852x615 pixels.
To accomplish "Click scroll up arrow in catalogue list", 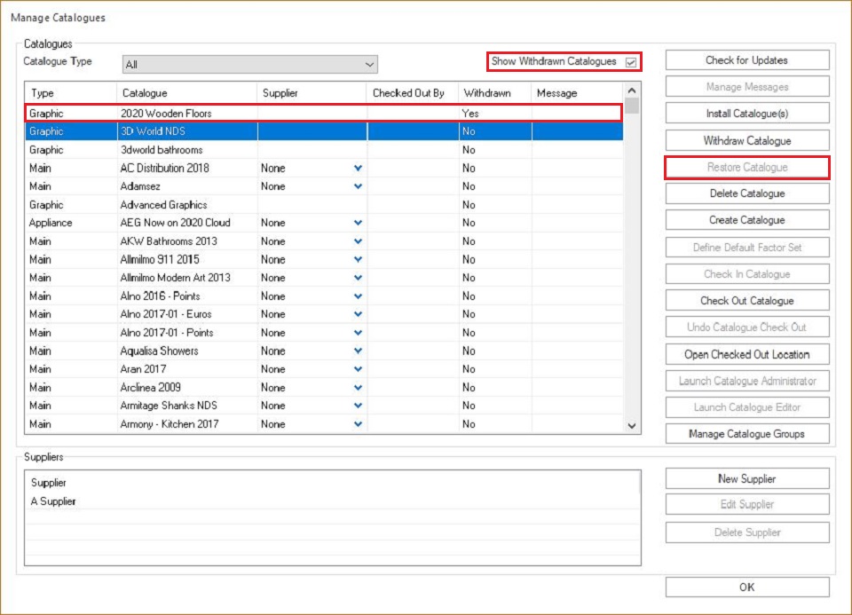I will pos(631,91).
